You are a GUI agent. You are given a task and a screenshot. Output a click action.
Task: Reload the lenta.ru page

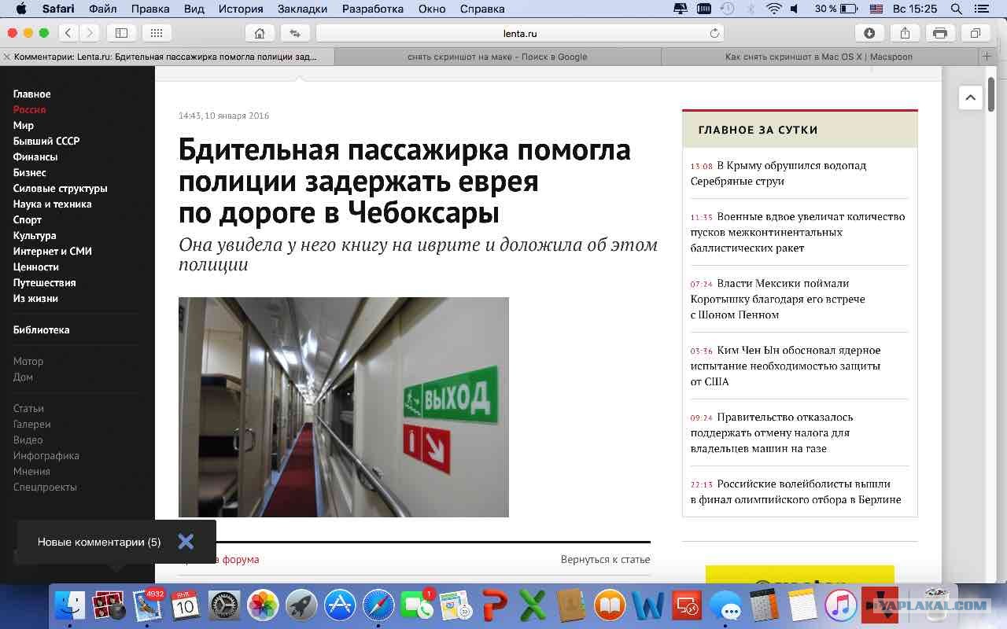coord(714,33)
